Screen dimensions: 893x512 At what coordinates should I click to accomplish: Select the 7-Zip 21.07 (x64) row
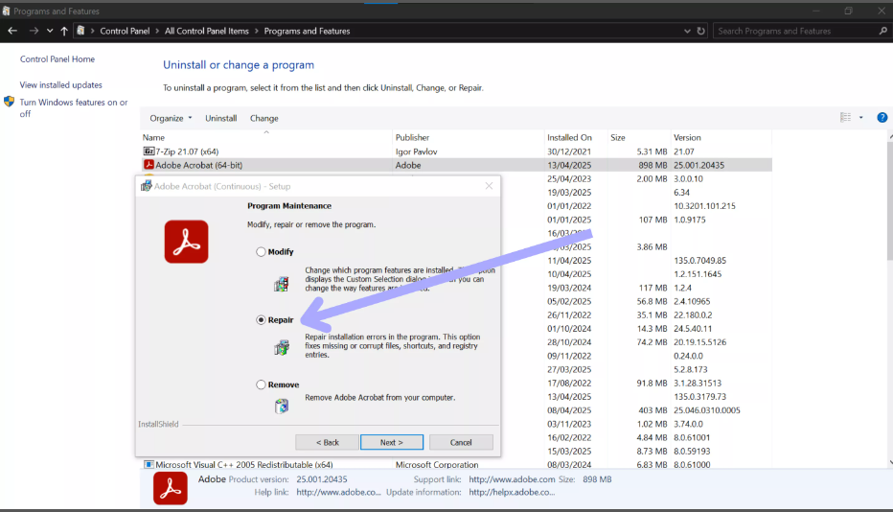point(457,151)
